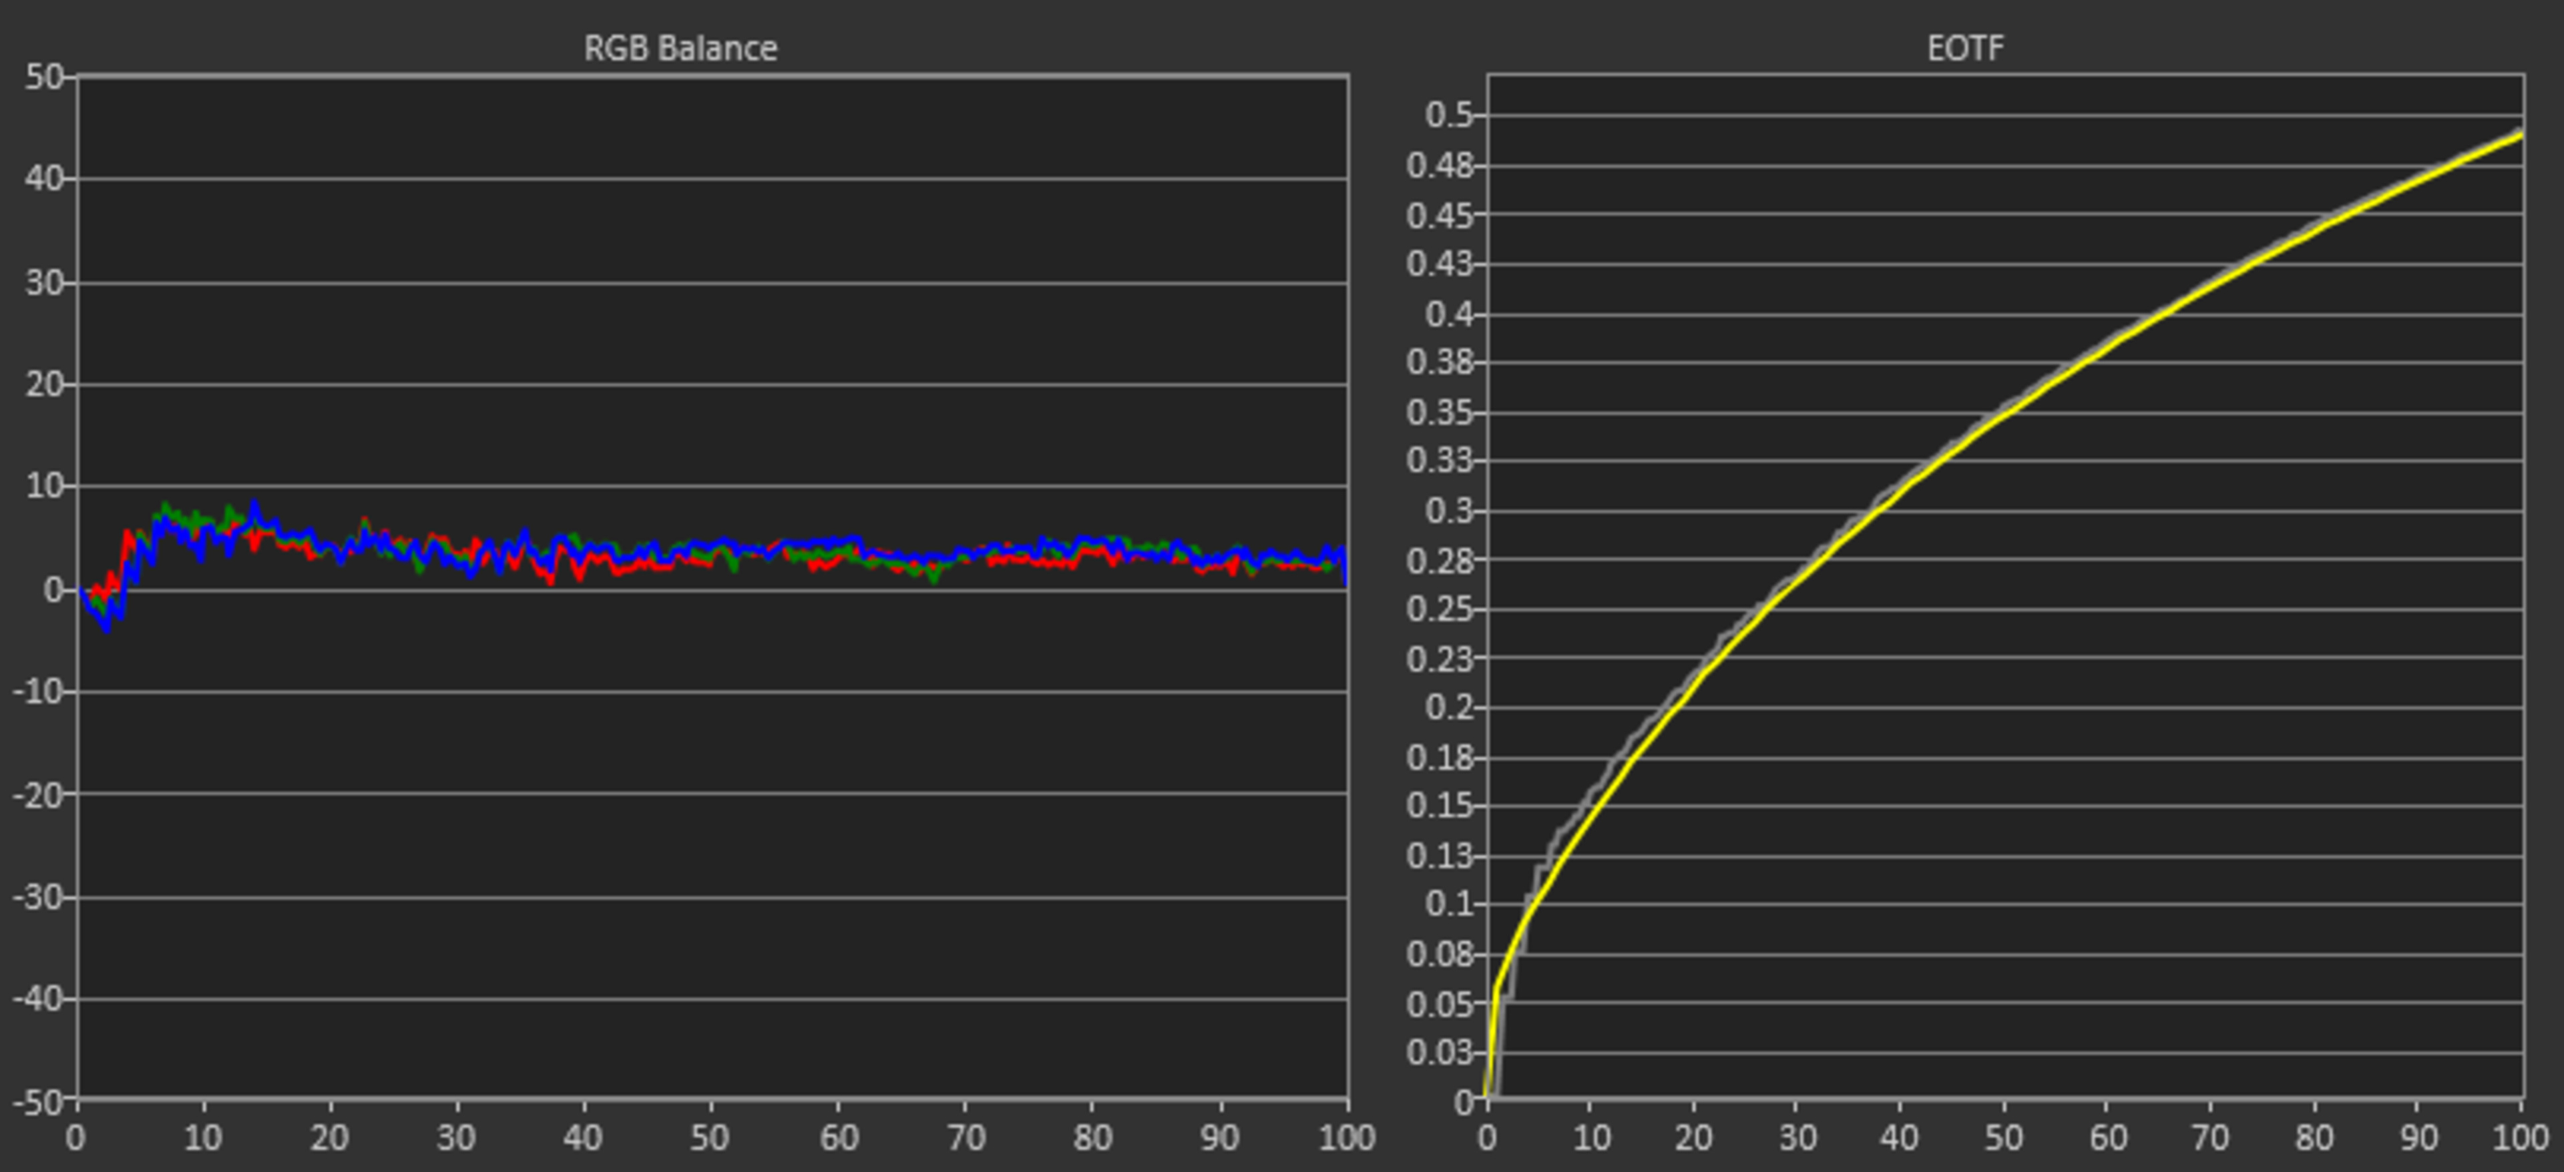Click the -50 label on RGB Balance vertical axis
Screen dimensions: 2564x1172
38,1103
